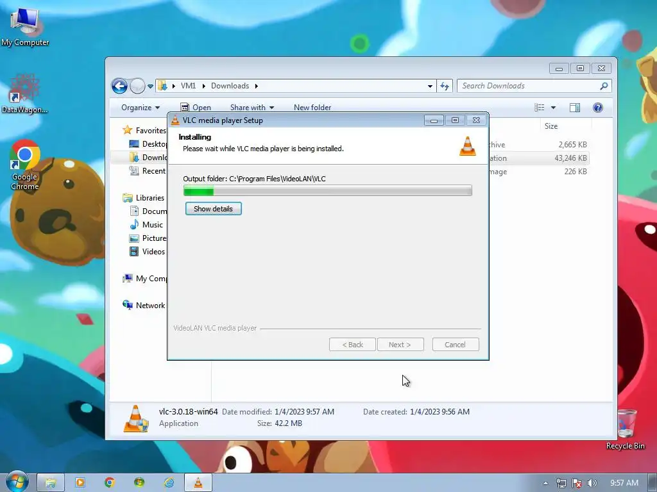Change view icon in Explorer toolbar

[539, 108]
